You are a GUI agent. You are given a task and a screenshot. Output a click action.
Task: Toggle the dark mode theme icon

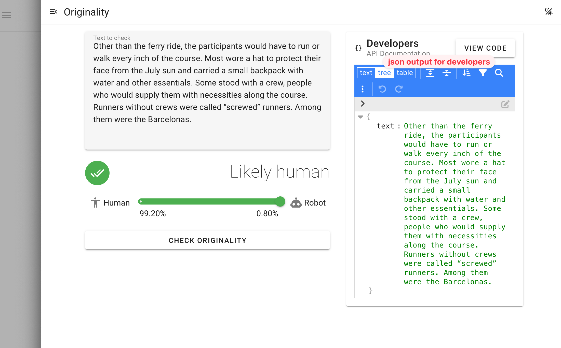click(549, 12)
